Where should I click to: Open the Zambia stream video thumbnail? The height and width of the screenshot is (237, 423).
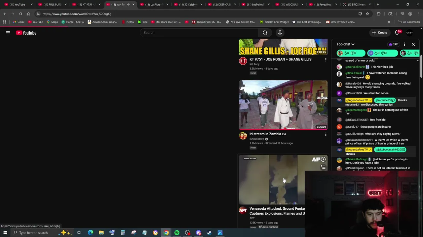pyautogui.click(x=283, y=105)
